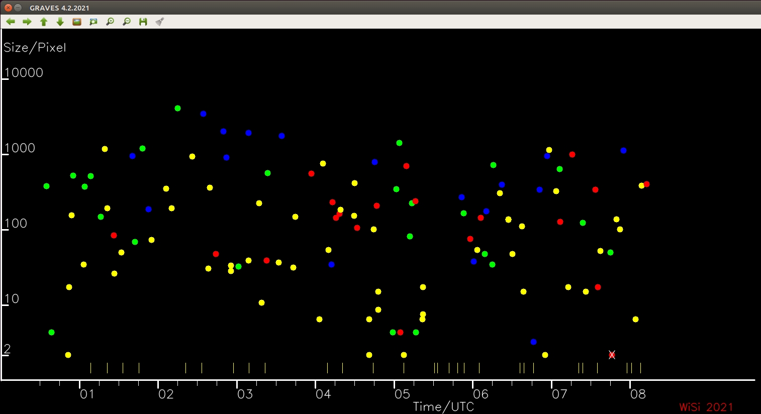Click the "05" hour label on time axis
This screenshot has width=761, height=414.
tap(402, 394)
